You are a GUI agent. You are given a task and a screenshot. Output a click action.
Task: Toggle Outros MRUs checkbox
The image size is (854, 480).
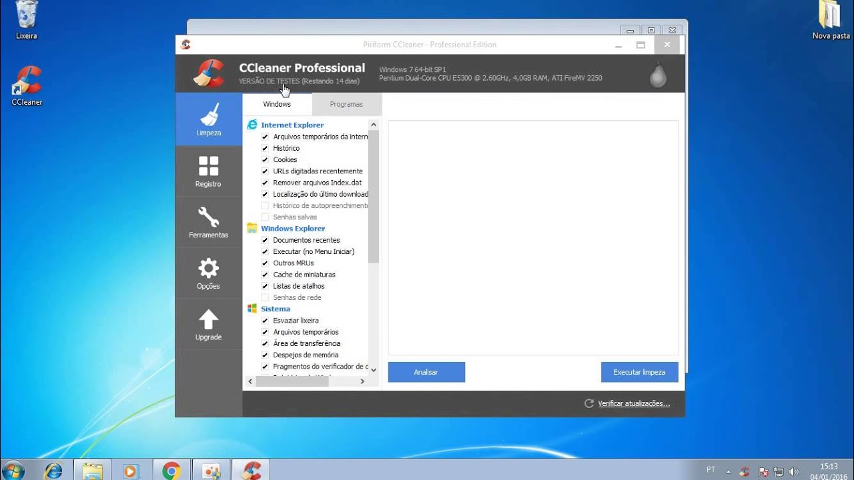coord(265,263)
